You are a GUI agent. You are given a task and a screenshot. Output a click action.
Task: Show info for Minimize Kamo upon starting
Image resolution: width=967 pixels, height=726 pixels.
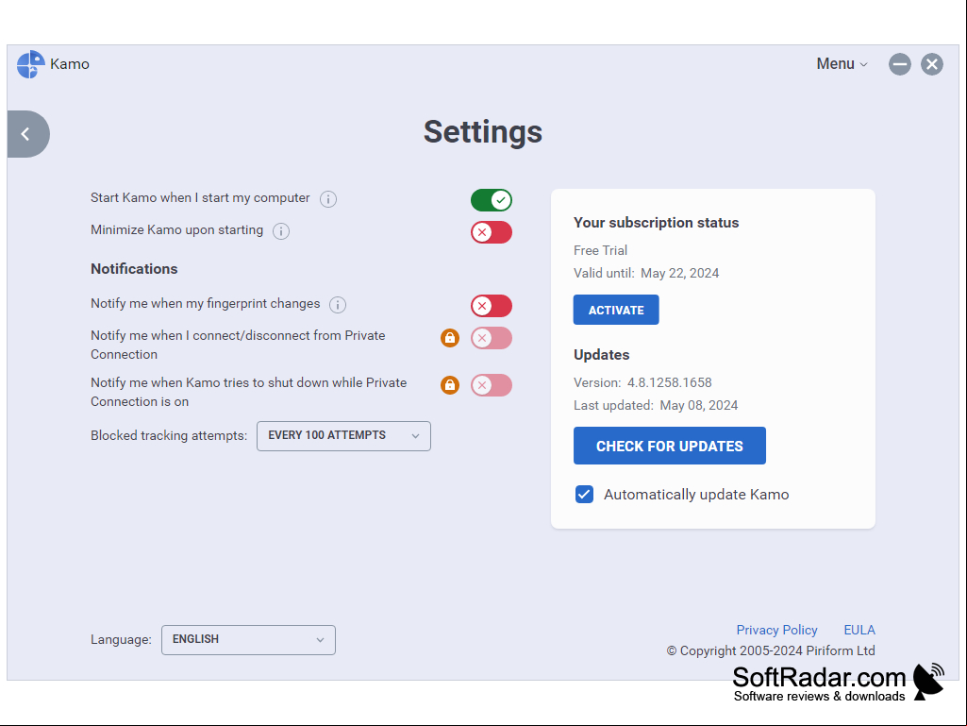[x=281, y=231]
